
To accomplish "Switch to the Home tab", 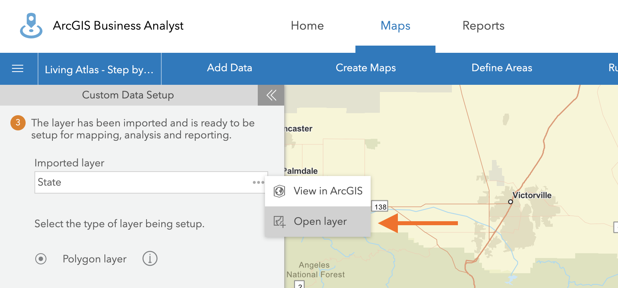I will click(307, 26).
